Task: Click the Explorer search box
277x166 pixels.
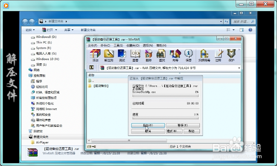Action: pos(243,21)
